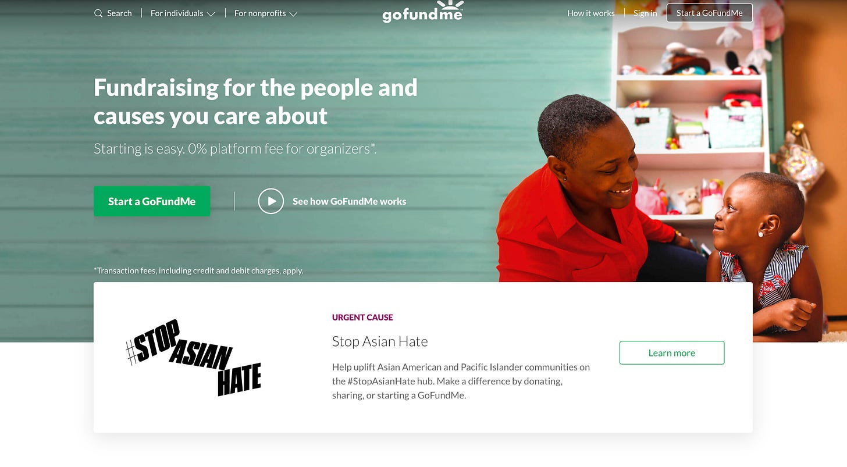Expand the For nonprofits chevron
The width and height of the screenshot is (847, 467).
click(293, 14)
